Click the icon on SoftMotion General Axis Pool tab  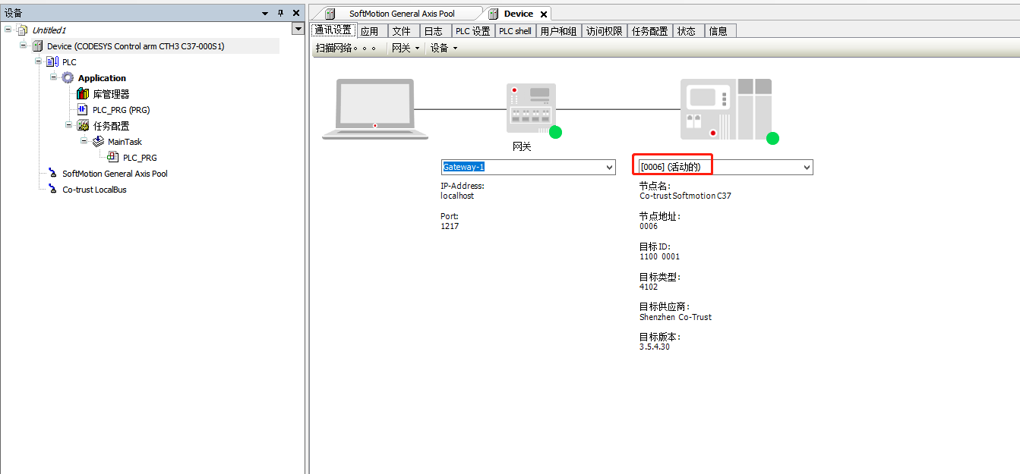click(x=330, y=14)
